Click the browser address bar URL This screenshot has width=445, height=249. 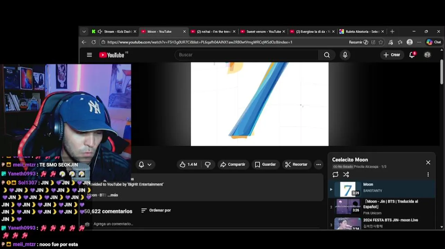click(200, 42)
